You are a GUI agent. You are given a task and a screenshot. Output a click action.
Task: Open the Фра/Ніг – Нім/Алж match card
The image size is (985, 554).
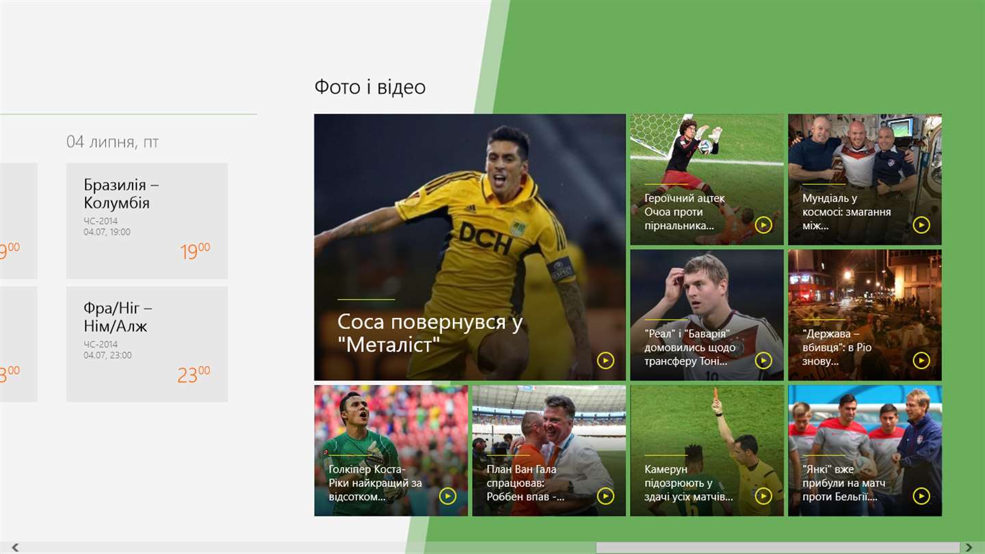[x=147, y=344]
